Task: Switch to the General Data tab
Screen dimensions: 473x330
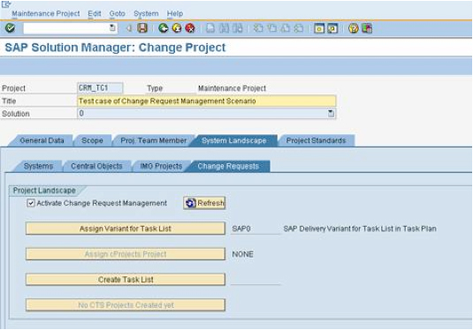Action: point(42,140)
